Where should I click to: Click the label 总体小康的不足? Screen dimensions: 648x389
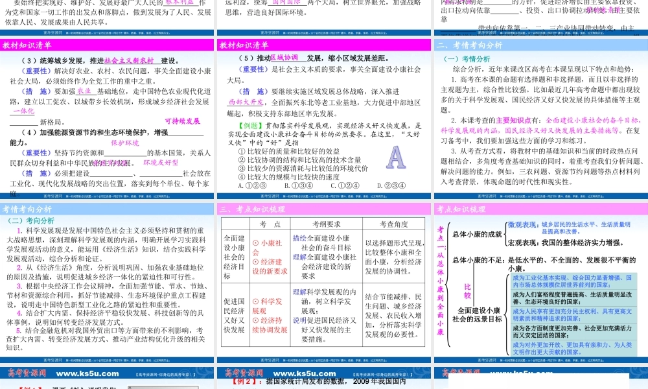478,260
